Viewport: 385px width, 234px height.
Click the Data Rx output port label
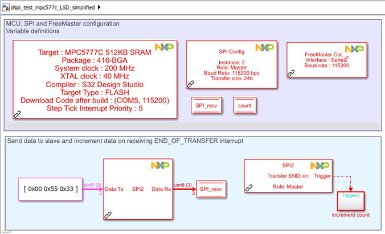pyautogui.click(x=161, y=189)
